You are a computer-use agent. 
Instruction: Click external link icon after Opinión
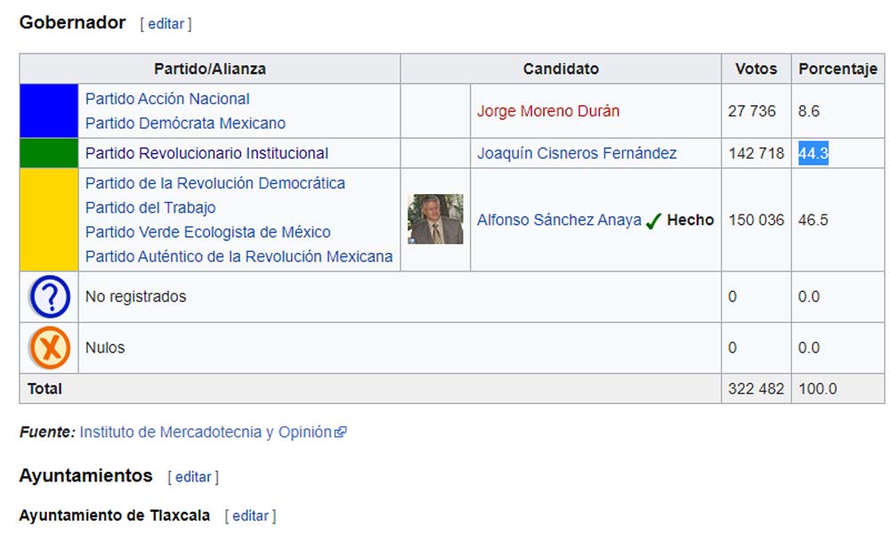(341, 433)
